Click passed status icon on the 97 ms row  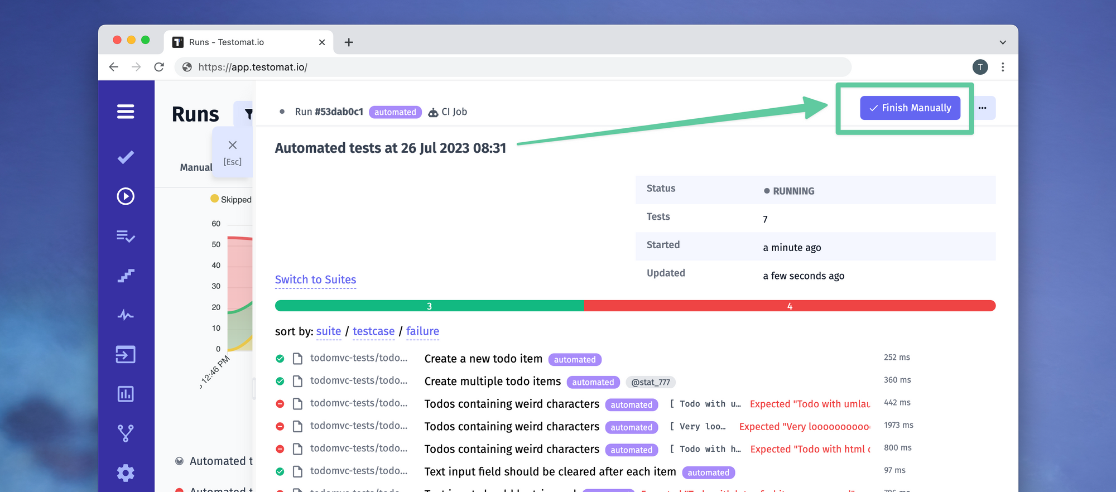pyautogui.click(x=280, y=471)
